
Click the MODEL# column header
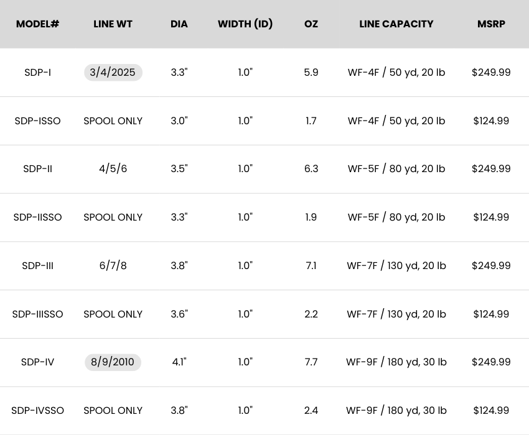[x=37, y=24]
